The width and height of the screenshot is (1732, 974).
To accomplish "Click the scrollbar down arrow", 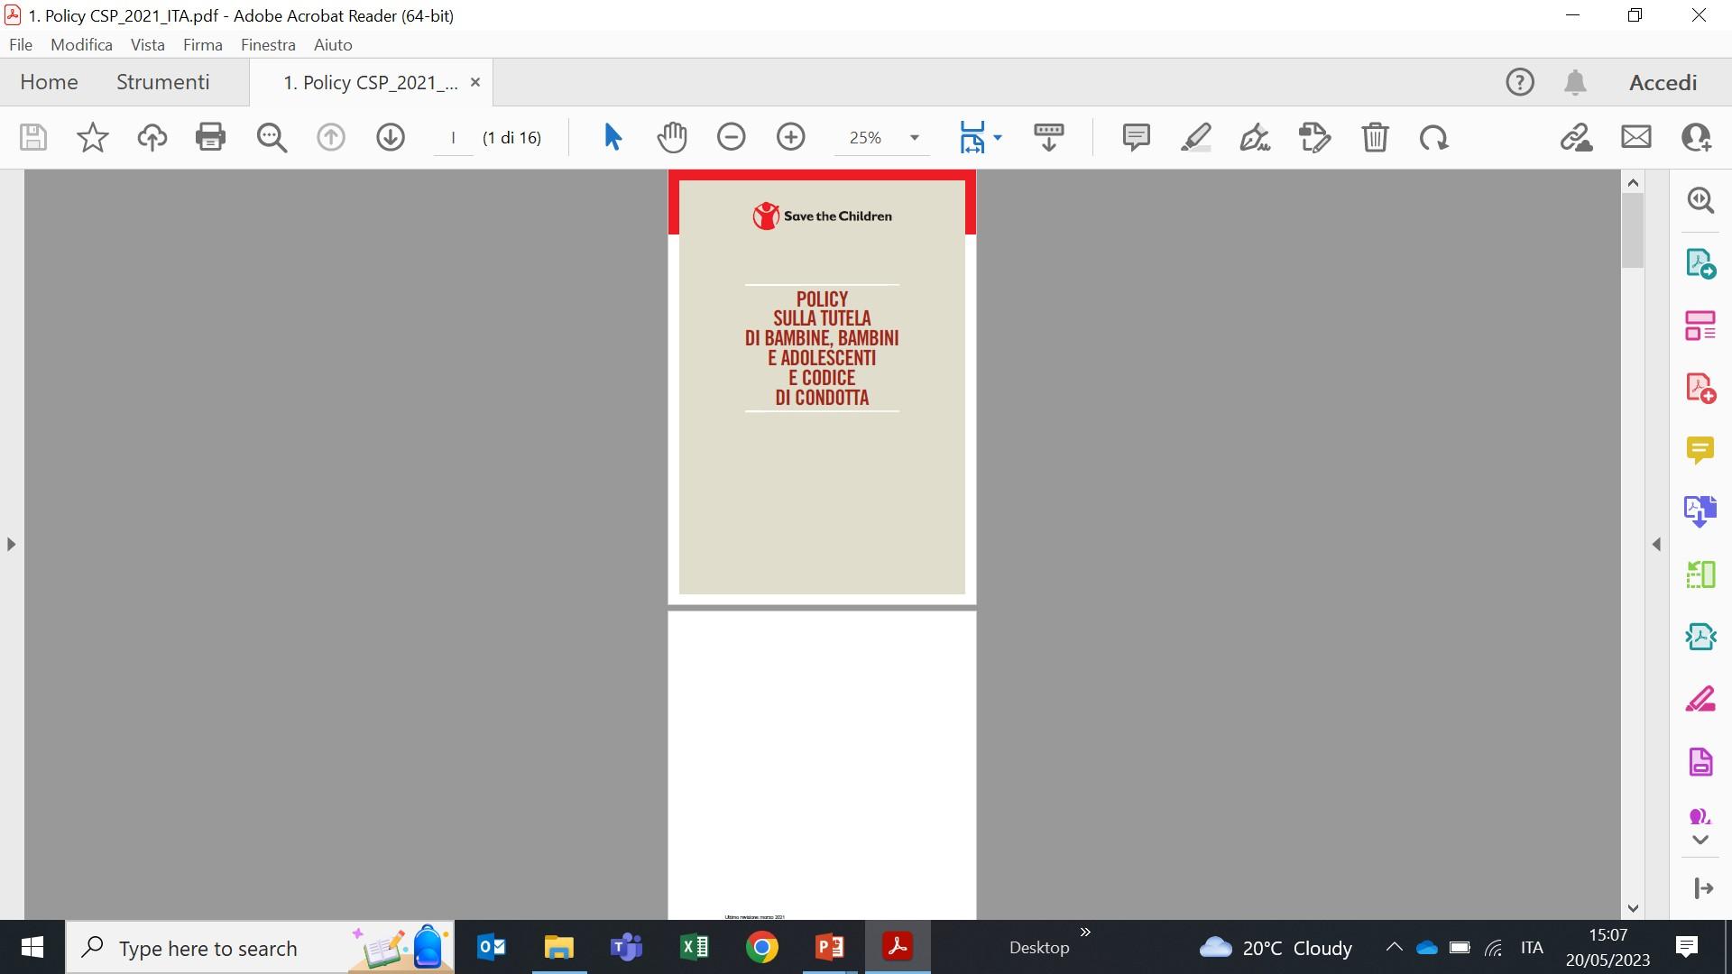I will (x=1633, y=908).
